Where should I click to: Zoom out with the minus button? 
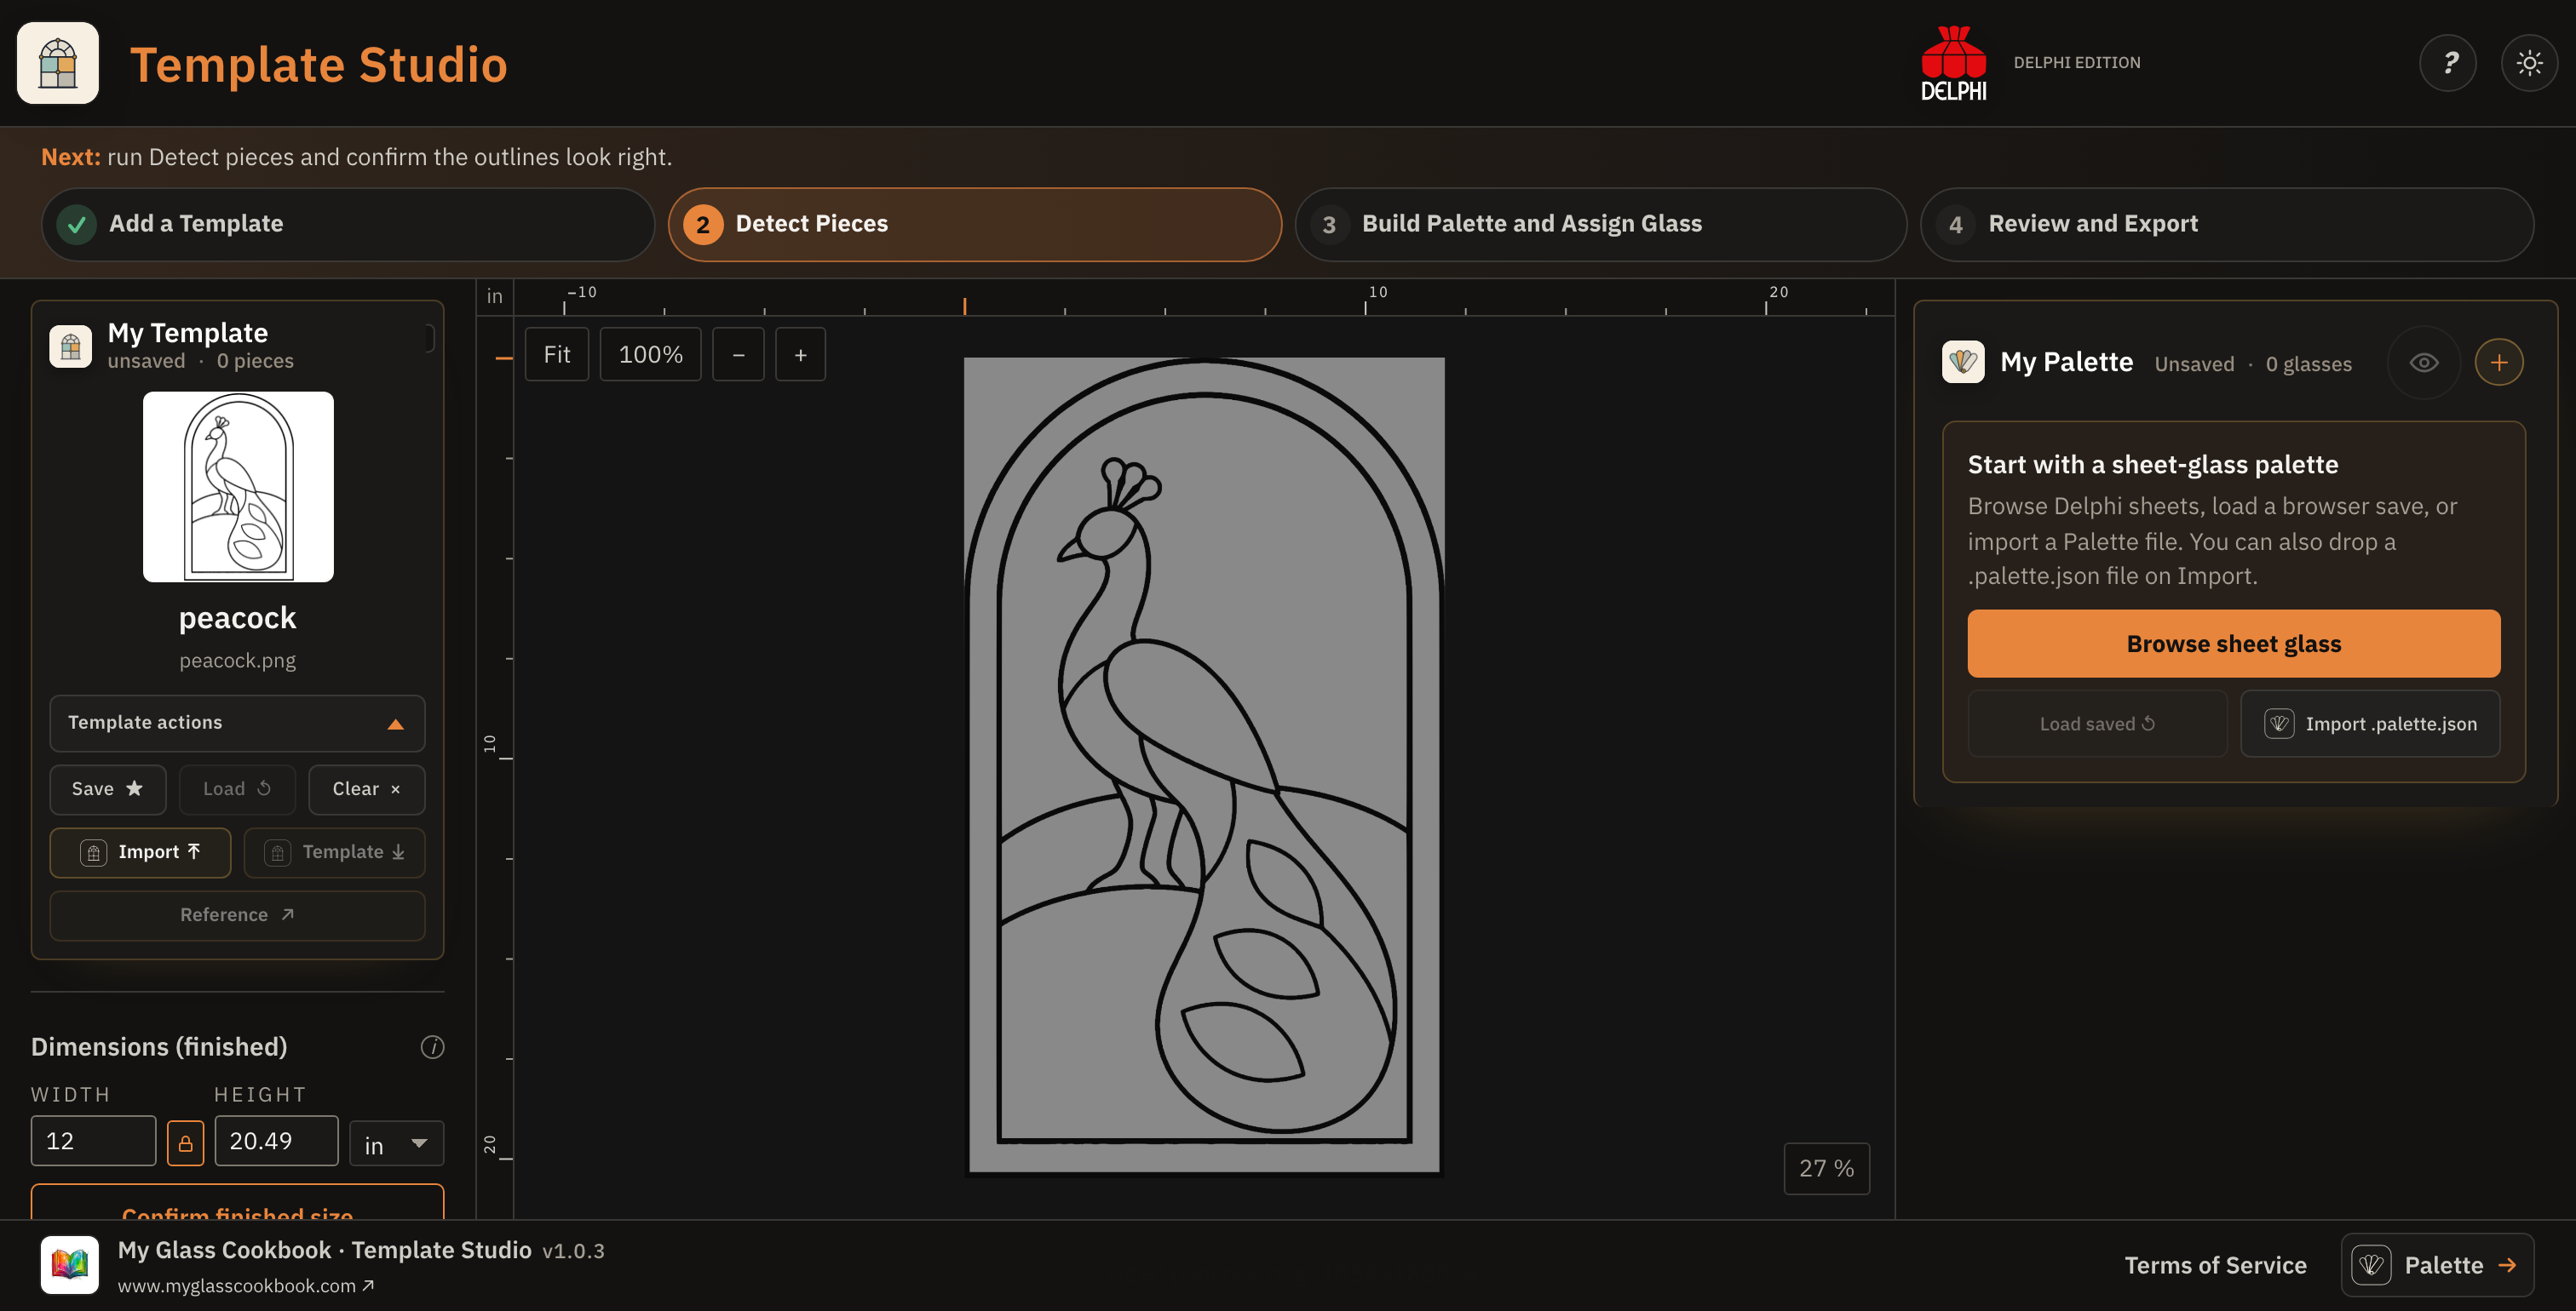(738, 355)
